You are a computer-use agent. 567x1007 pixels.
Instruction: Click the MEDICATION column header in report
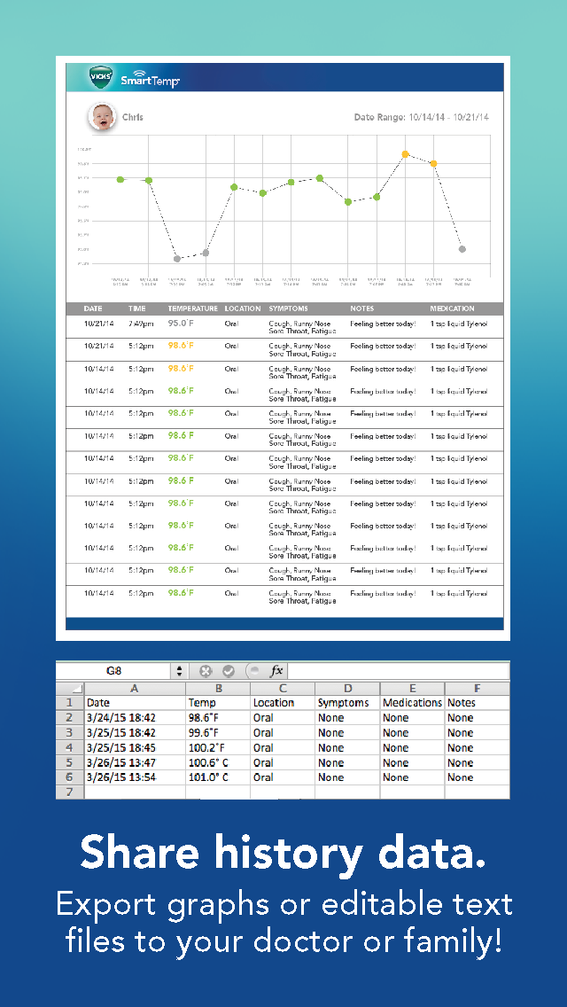pos(453,308)
